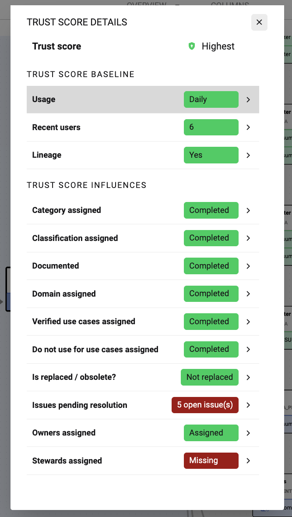Click the Daily usage badge
This screenshot has width=292, height=517.
(211, 99)
